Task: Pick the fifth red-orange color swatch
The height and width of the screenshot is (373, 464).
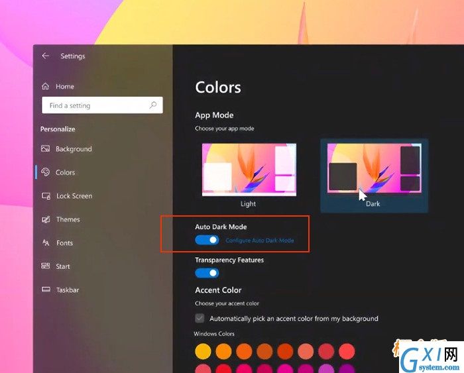Action: click(x=285, y=351)
